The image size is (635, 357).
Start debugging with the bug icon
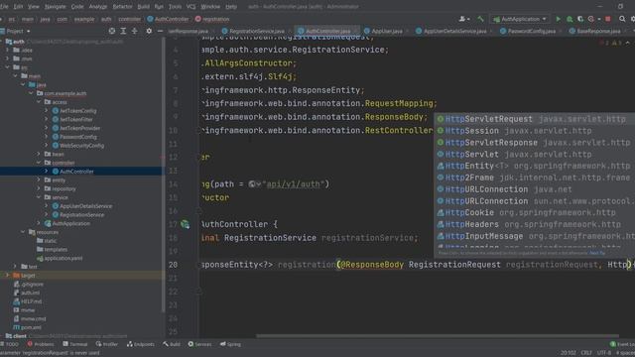pyautogui.click(x=570, y=19)
